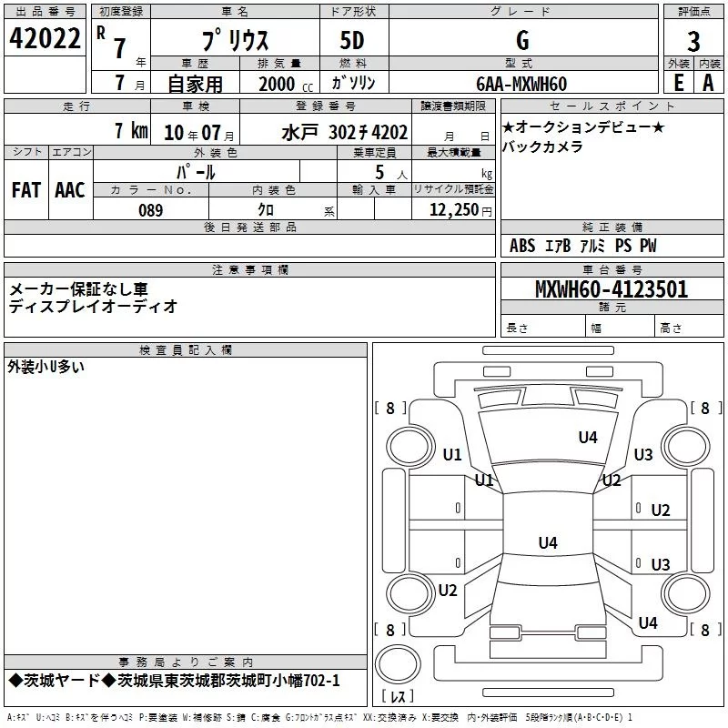This screenshot has height=728, width=728.
Task: Select the U3 dent mark beside the right front wheel
Action: 643,454
